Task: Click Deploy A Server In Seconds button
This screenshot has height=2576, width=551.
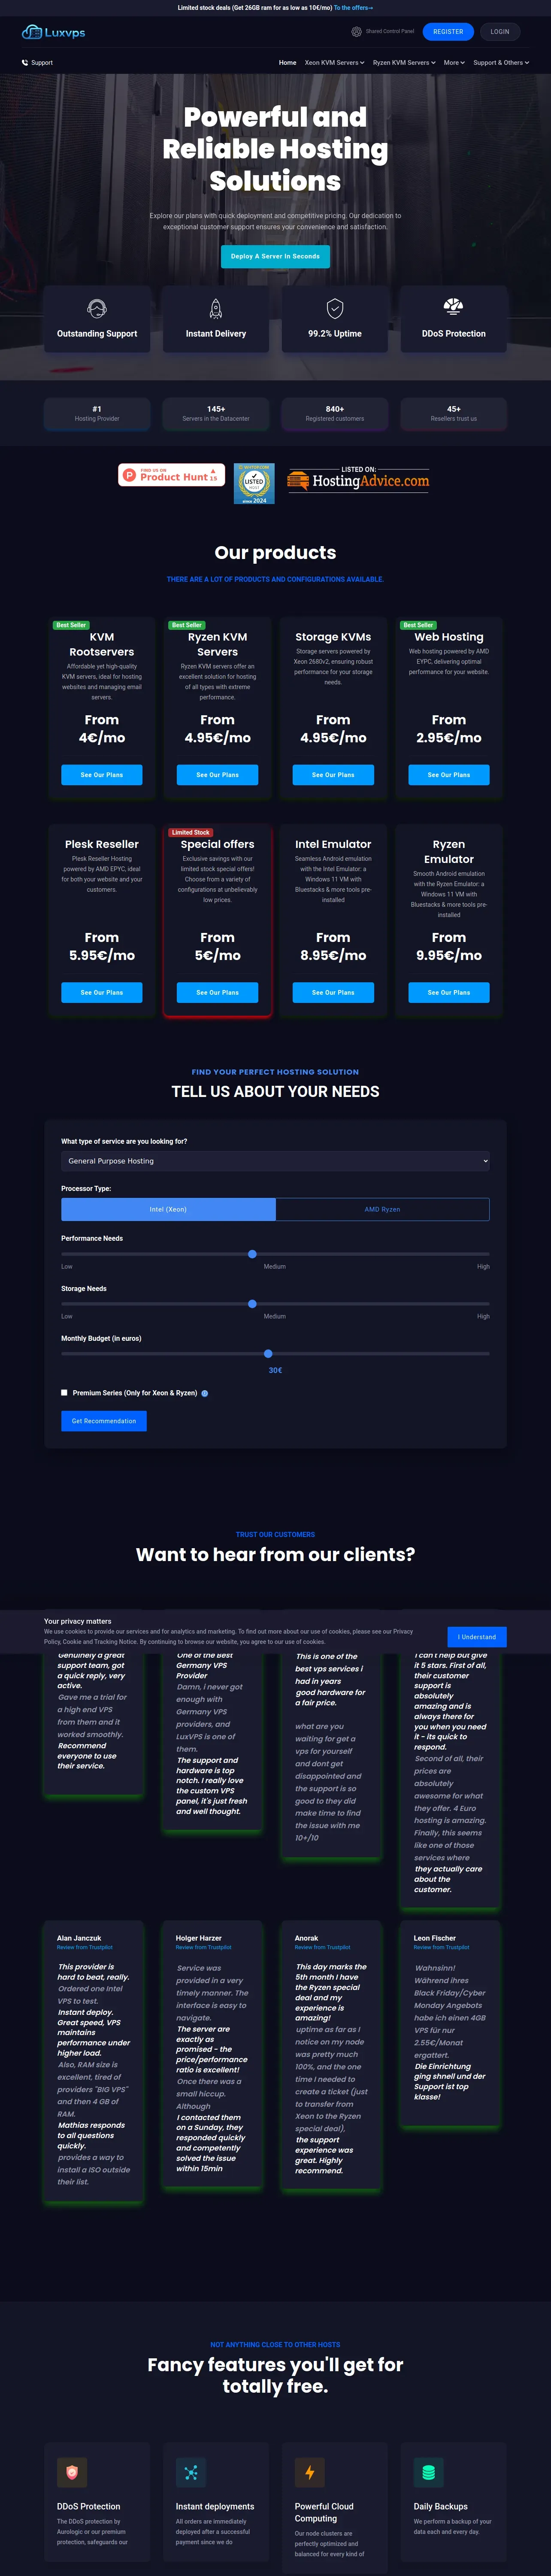Action: point(275,256)
